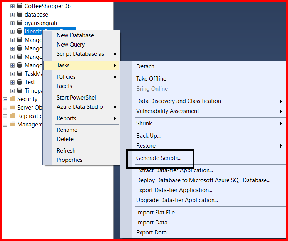Click the gyansangrah database icon
The height and width of the screenshot is (241, 288).
pyautogui.click(x=20, y=23)
